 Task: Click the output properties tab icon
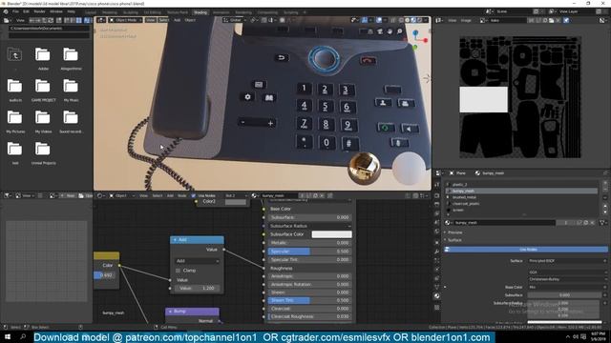click(437, 204)
